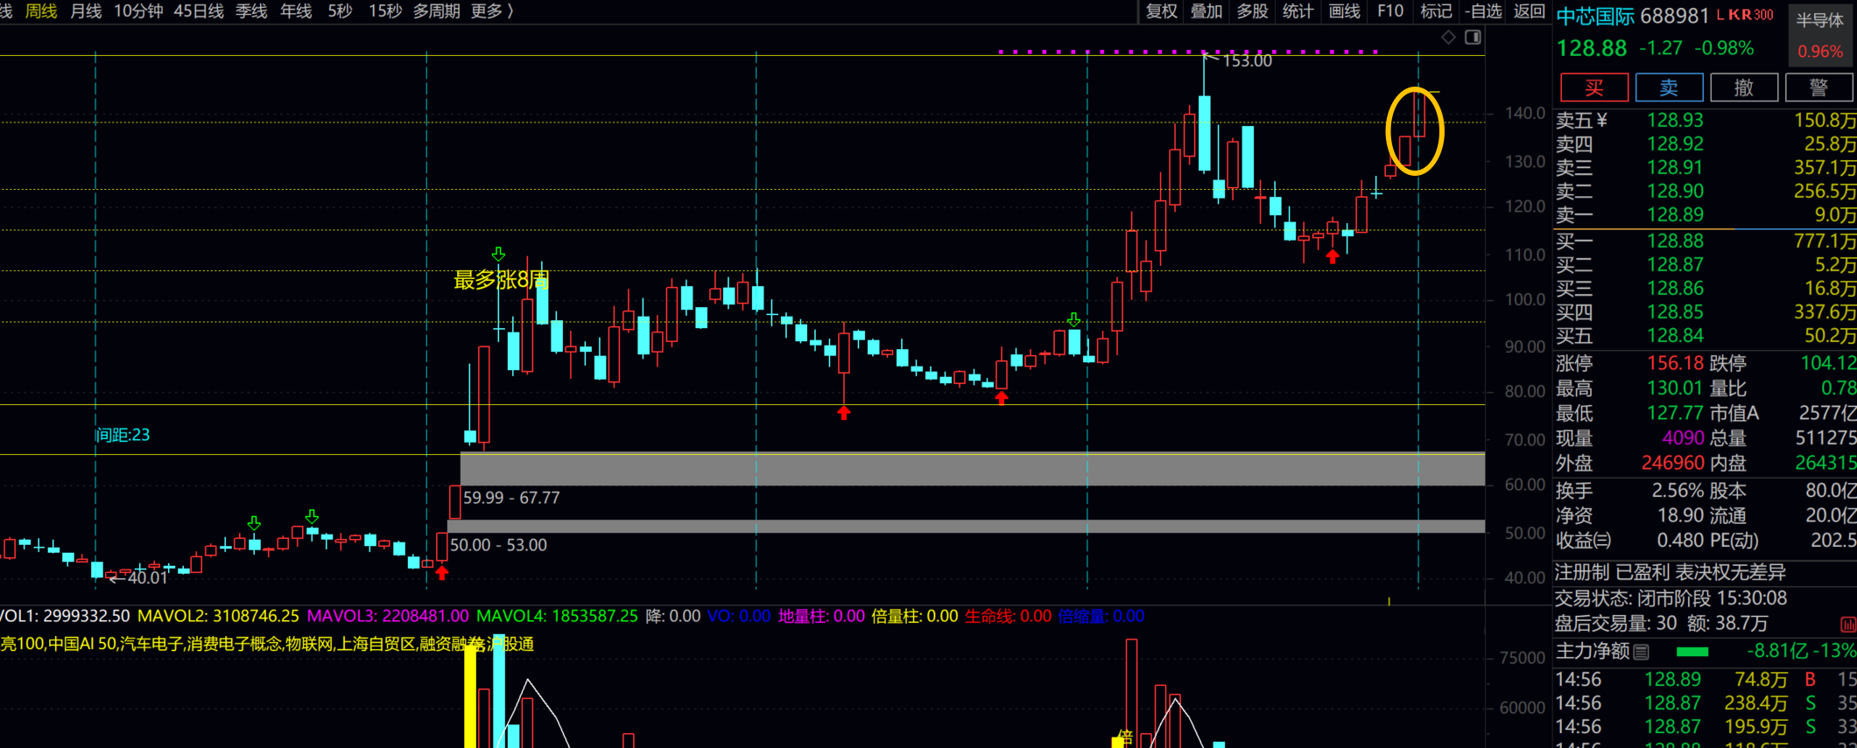This screenshot has height=748, width=1857.
Task: Remove stock via -自选 toggle
Action: pos(1483,11)
